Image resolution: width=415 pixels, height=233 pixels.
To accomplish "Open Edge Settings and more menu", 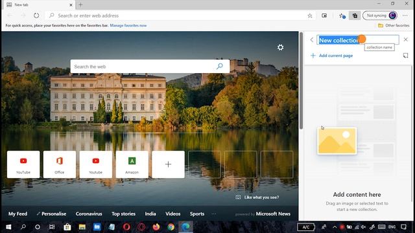I will [x=405, y=16].
